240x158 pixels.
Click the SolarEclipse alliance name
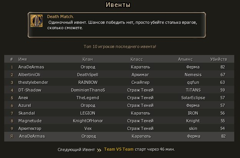click(193, 98)
